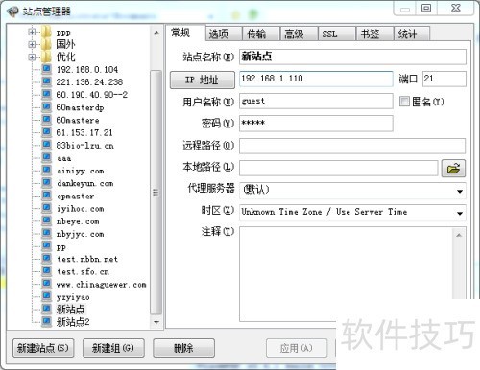Click the site icon beside aaa

[x=47, y=157]
